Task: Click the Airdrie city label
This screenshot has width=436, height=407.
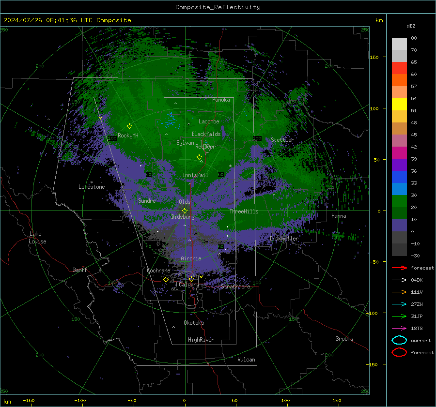Action: pos(191,258)
